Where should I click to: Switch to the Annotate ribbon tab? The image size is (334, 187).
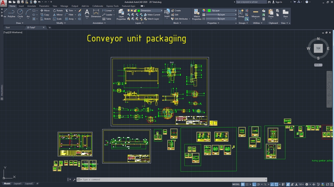pyautogui.click(x=32, y=6)
